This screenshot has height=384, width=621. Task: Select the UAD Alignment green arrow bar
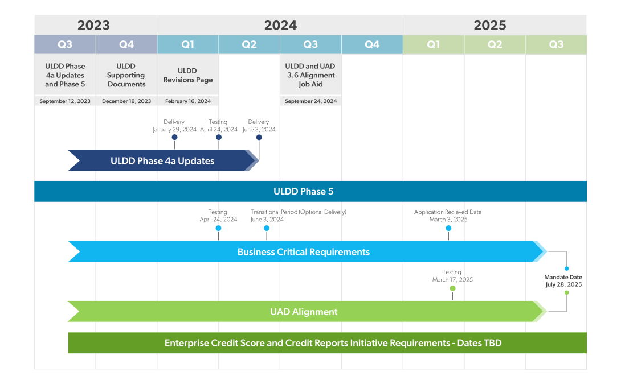(x=304, y=312)
